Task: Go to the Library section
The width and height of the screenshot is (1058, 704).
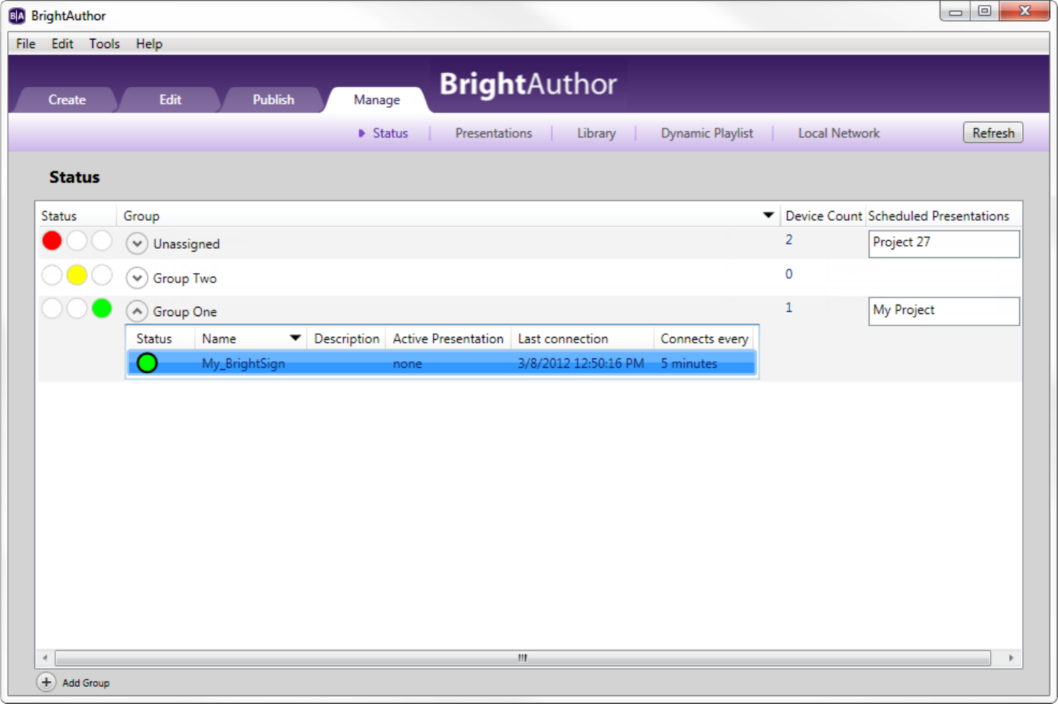Action: [x=596, y=133]
